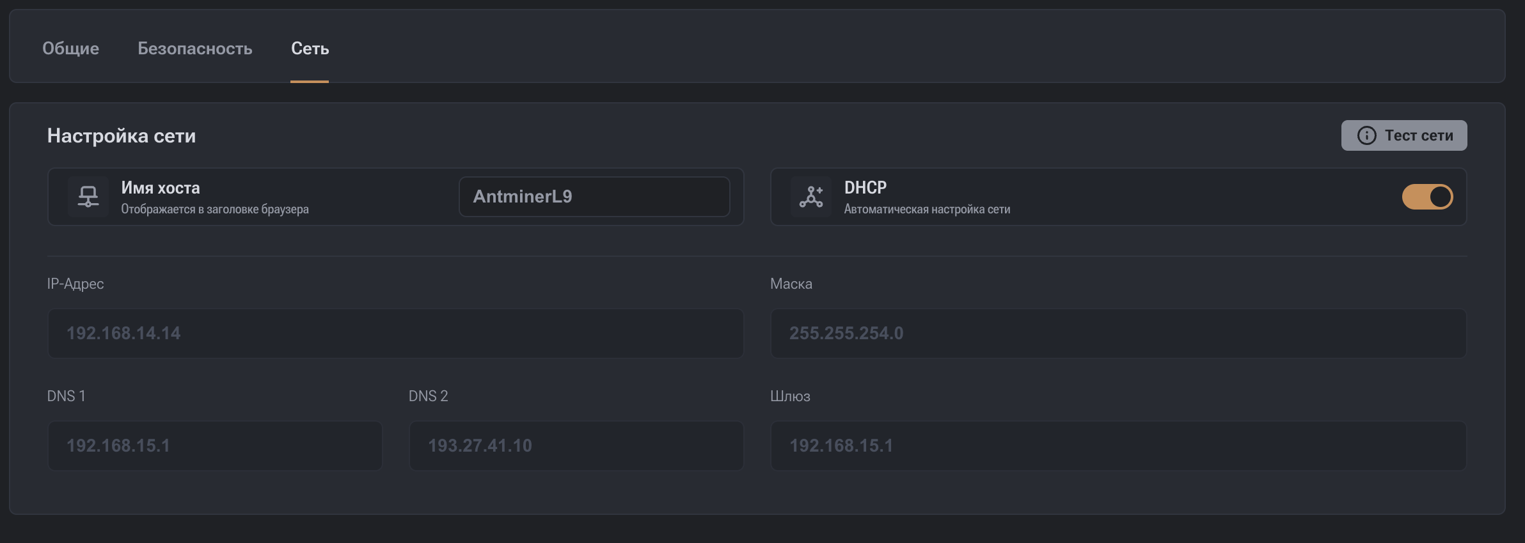Click the Маска label
Viewport: 1525px width, 543px height.
click(x=791, y=284)
